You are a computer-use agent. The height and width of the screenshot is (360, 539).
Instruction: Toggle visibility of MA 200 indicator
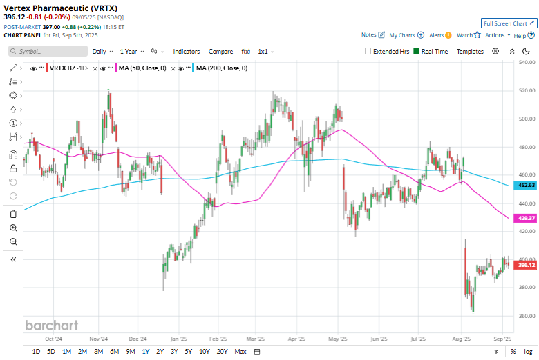[x=181, y=69]
